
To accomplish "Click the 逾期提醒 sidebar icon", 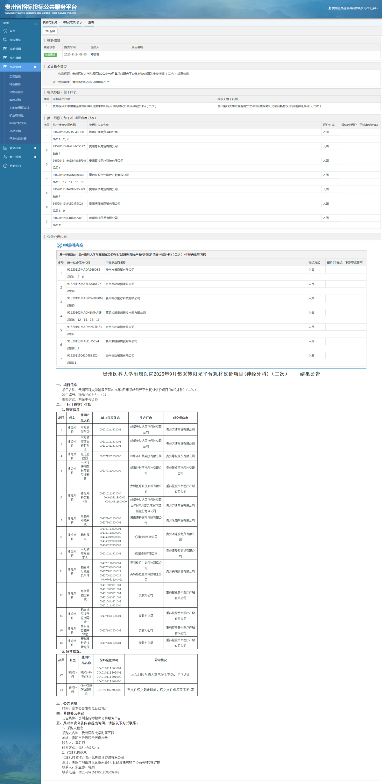I will [5, 49].
